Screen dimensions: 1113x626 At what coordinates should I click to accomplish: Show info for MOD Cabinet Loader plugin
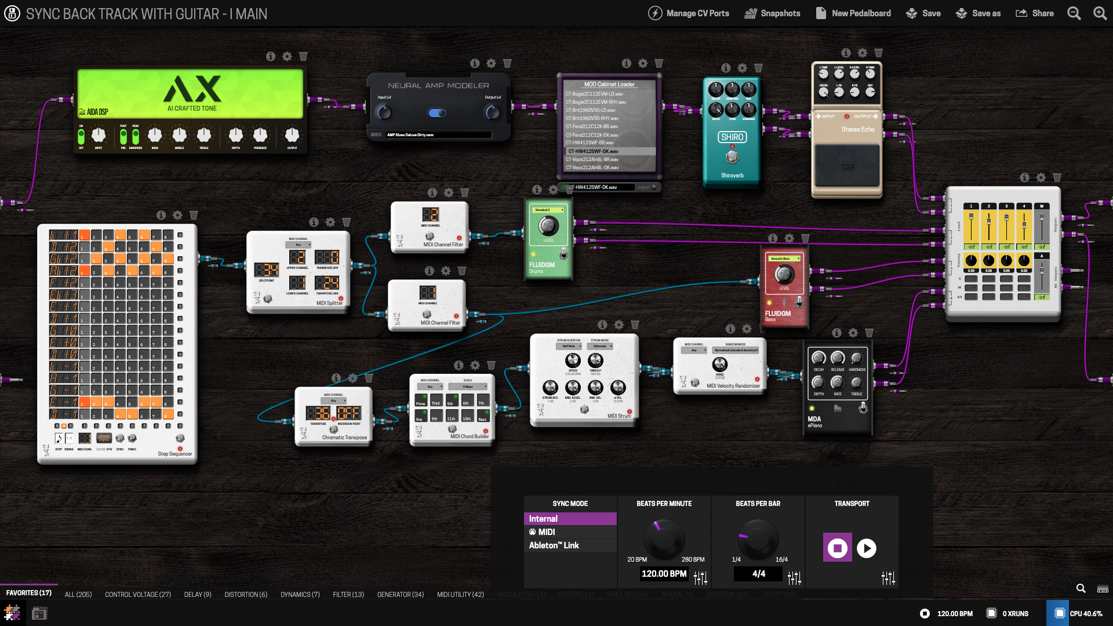pos(626,63)
